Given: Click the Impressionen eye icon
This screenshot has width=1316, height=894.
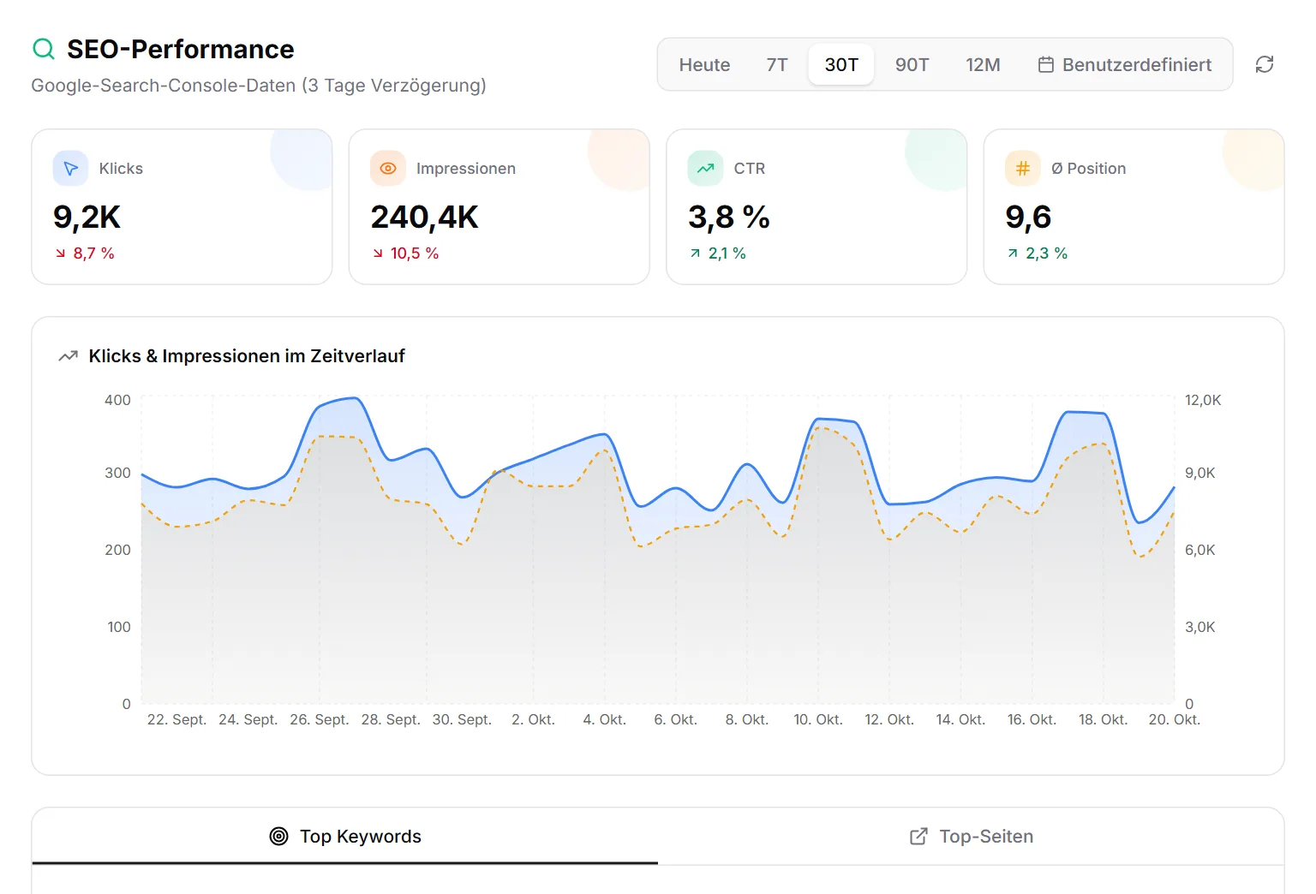Looking at the screenshot, I should (388, 169).
